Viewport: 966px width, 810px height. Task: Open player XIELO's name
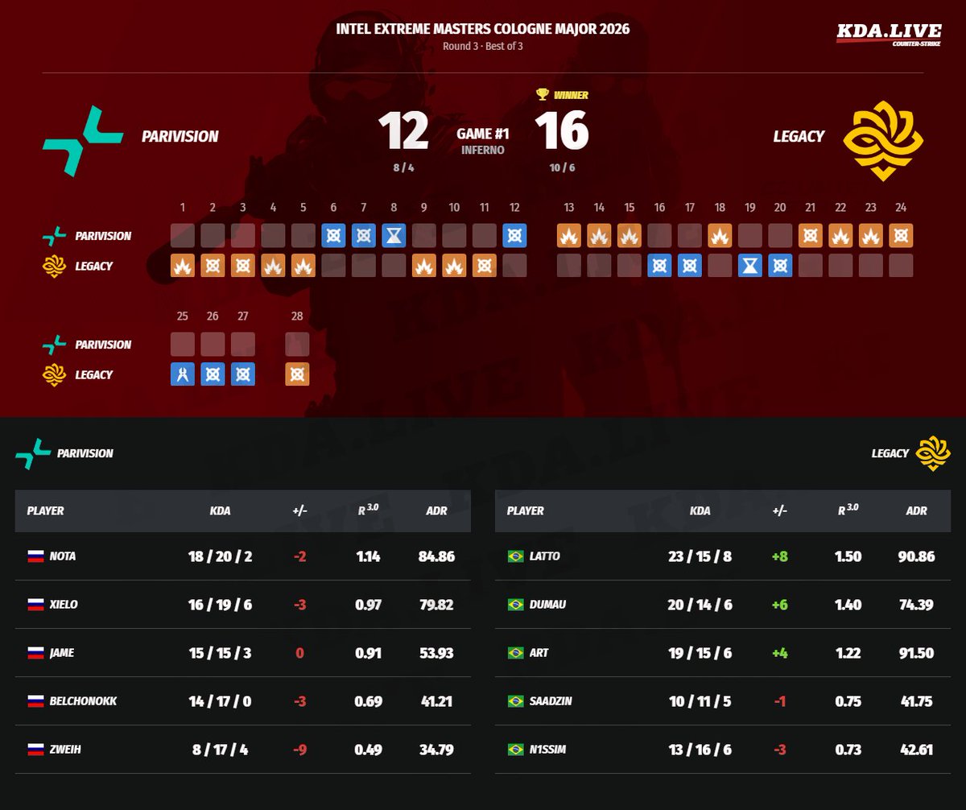coord(64,605)
